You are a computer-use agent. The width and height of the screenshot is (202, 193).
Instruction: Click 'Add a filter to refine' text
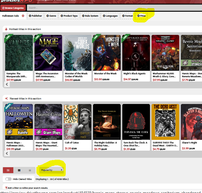tap(28, 188)
